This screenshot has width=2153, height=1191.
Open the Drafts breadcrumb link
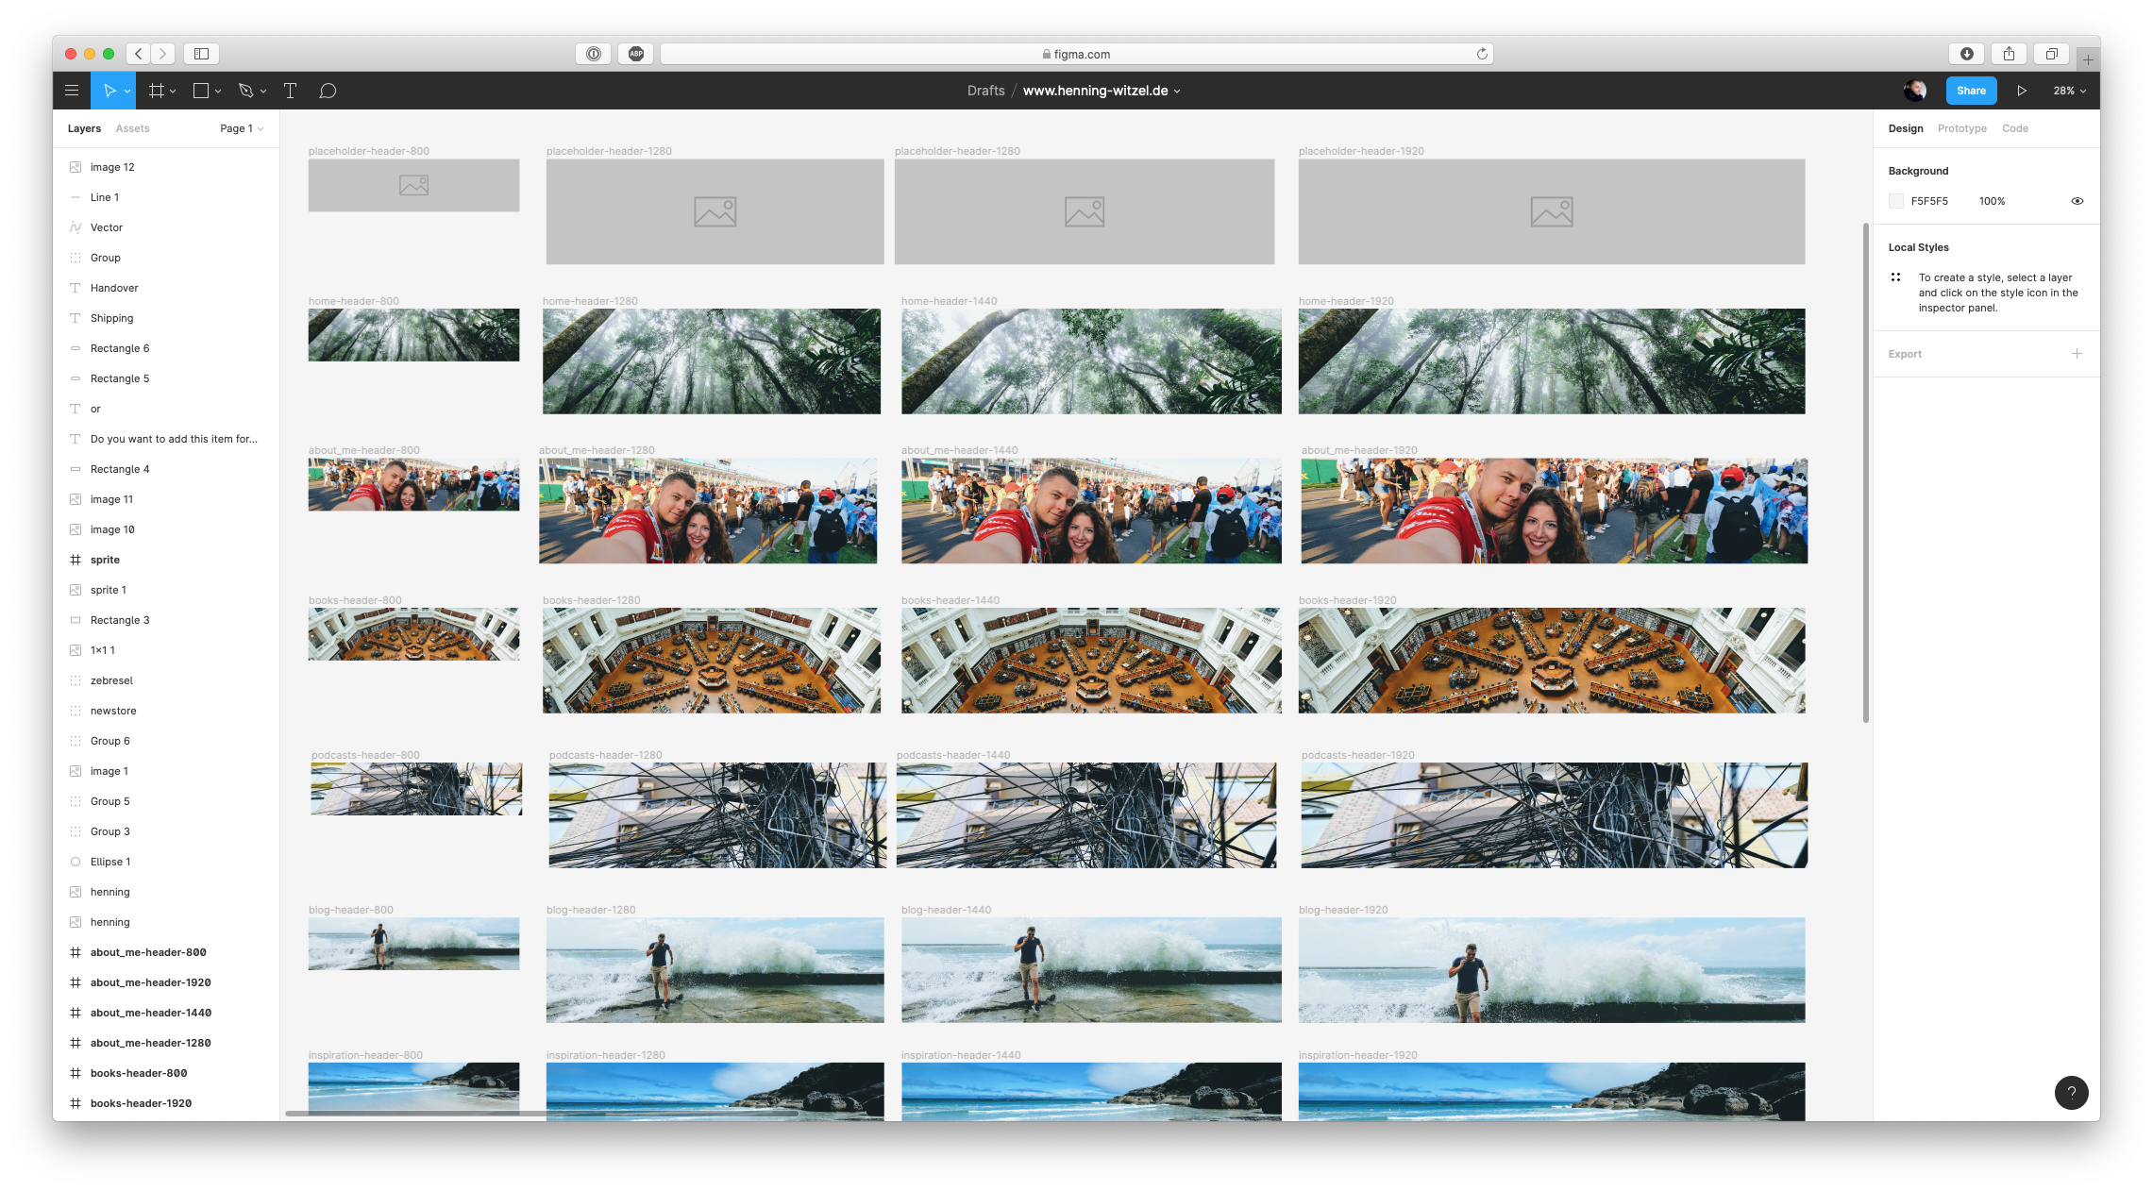coord(985,91)
